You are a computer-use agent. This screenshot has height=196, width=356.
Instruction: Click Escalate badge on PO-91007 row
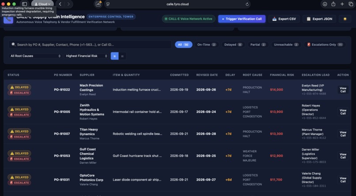coord(19,137)
